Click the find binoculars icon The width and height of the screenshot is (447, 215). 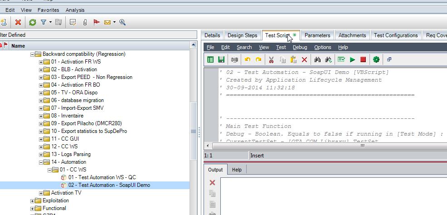tap(317, 59)
